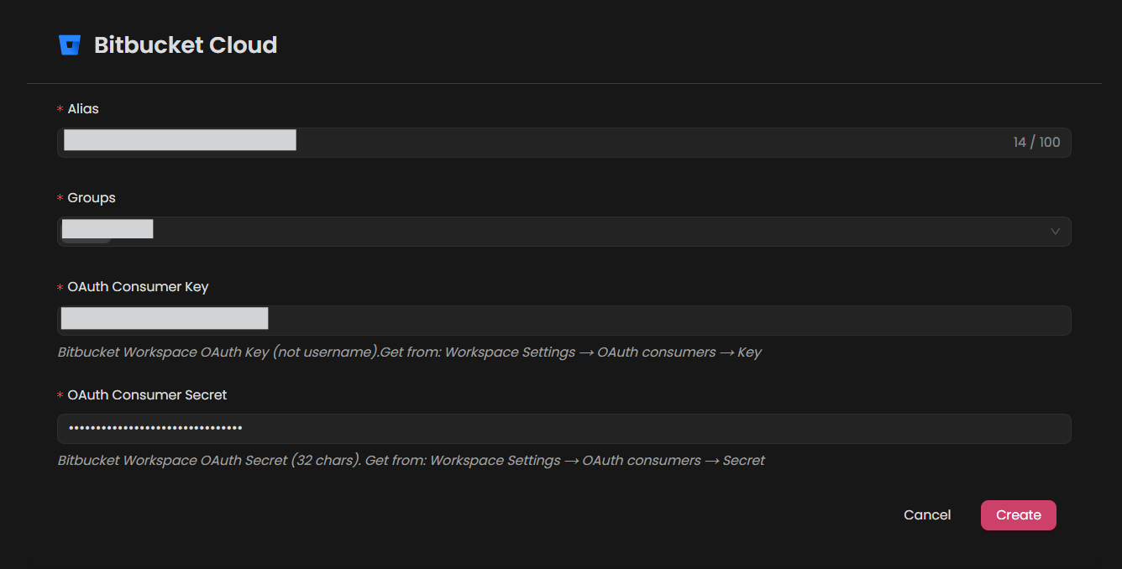Click the Bitbucket Cloud logo icon

click(70, 44)
